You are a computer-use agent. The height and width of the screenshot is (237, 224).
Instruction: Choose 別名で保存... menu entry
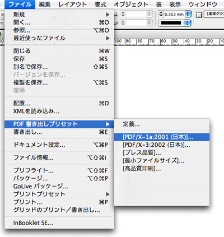(59, 67)
